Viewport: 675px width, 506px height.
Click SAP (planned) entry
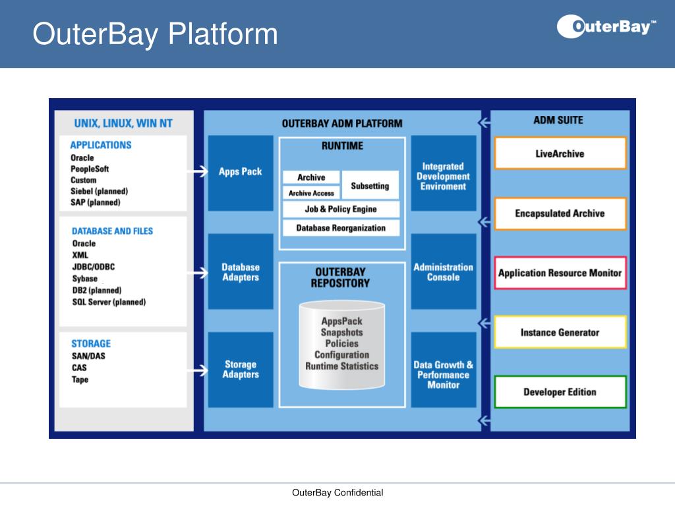[x=96, y=202]
